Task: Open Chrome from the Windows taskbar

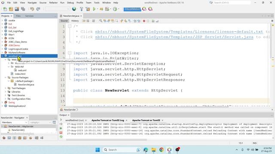Action: pos(162,150)
